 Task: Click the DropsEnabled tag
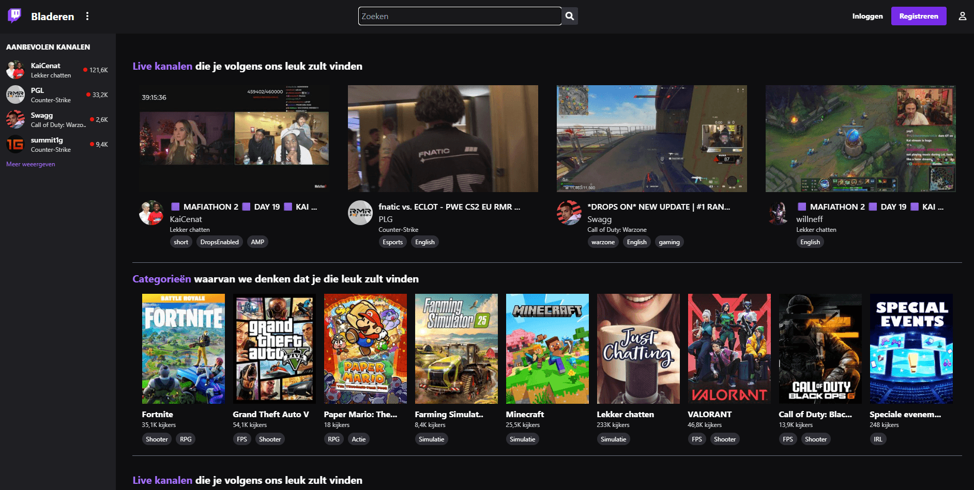(x=220, y=242)
